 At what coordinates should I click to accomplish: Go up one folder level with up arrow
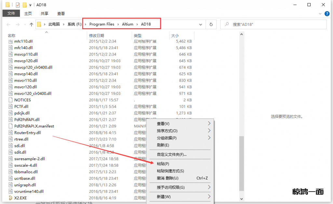[x=32, y=24]
